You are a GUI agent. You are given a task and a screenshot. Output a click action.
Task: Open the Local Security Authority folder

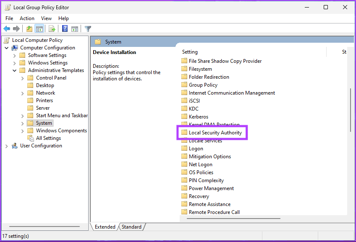click(x=215, y=132)
